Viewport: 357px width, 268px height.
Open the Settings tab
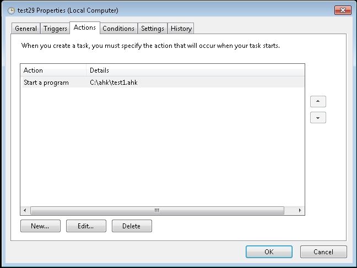click(153, 29)
